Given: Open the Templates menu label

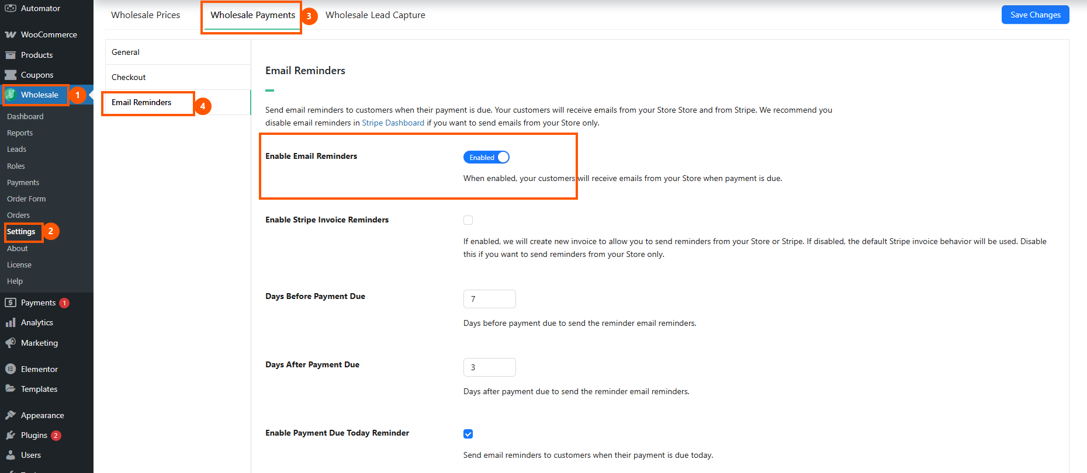Looking at the screenshot, I should point(39,389).
